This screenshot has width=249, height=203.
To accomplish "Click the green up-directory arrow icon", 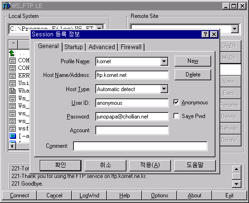I will (12, 53).
